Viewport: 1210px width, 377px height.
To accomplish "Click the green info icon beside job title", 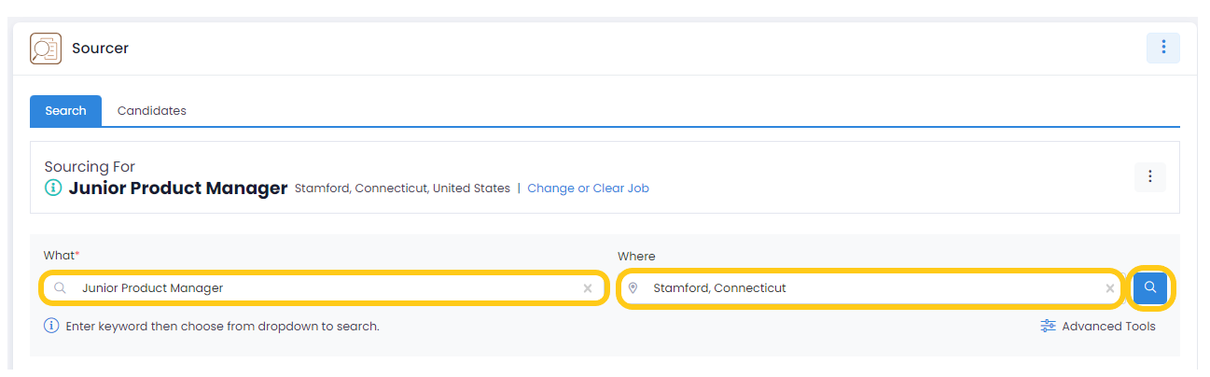I will tap(53, 188).
